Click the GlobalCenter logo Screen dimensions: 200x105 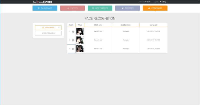point(42,2)
